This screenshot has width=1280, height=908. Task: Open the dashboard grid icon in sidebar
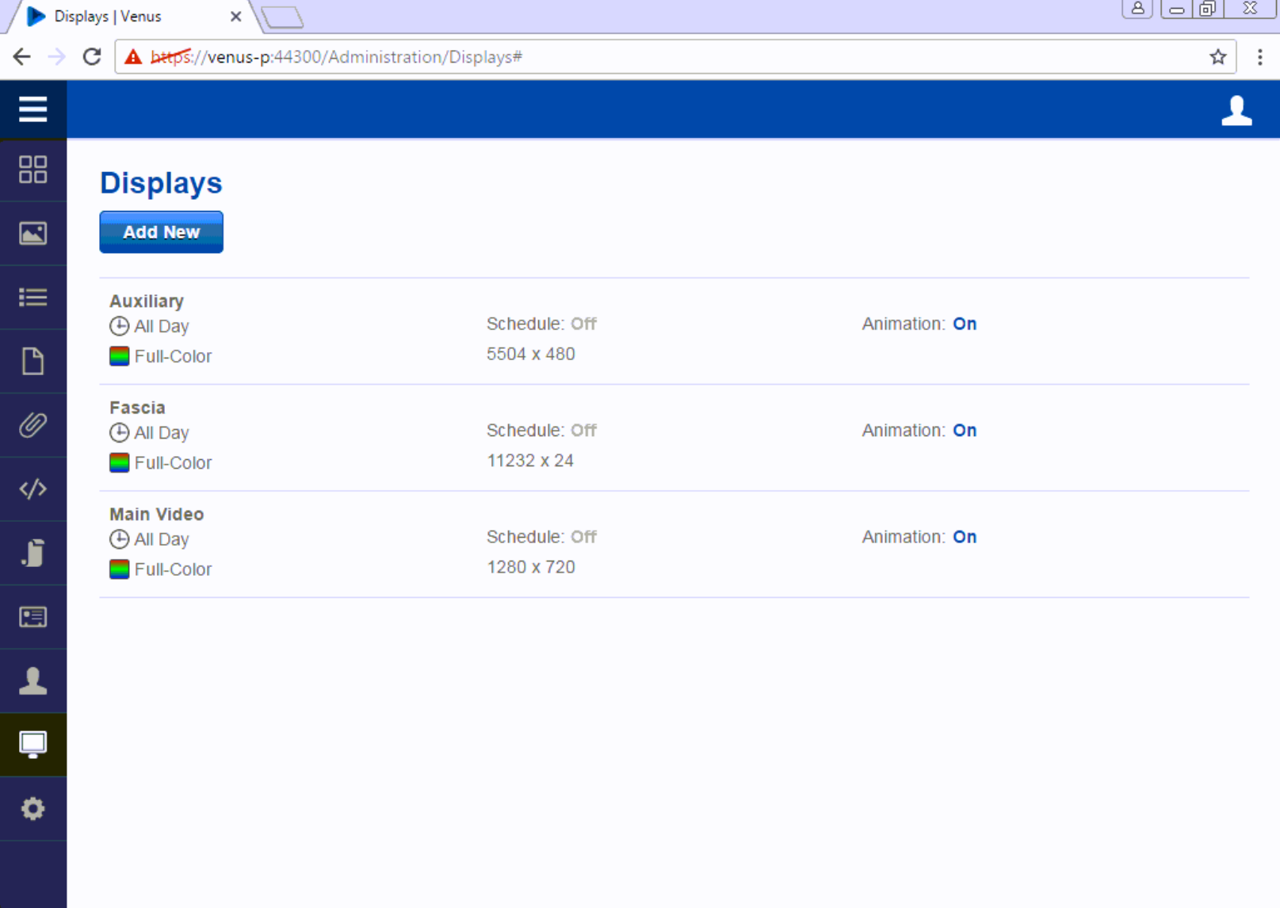(32, 170)
